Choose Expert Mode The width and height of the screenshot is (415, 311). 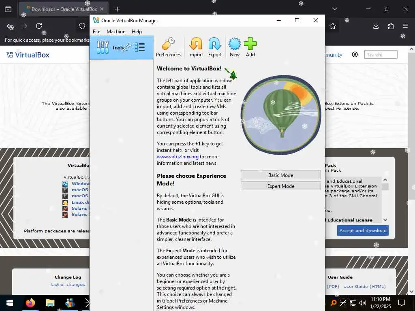(x=280, y=186)
